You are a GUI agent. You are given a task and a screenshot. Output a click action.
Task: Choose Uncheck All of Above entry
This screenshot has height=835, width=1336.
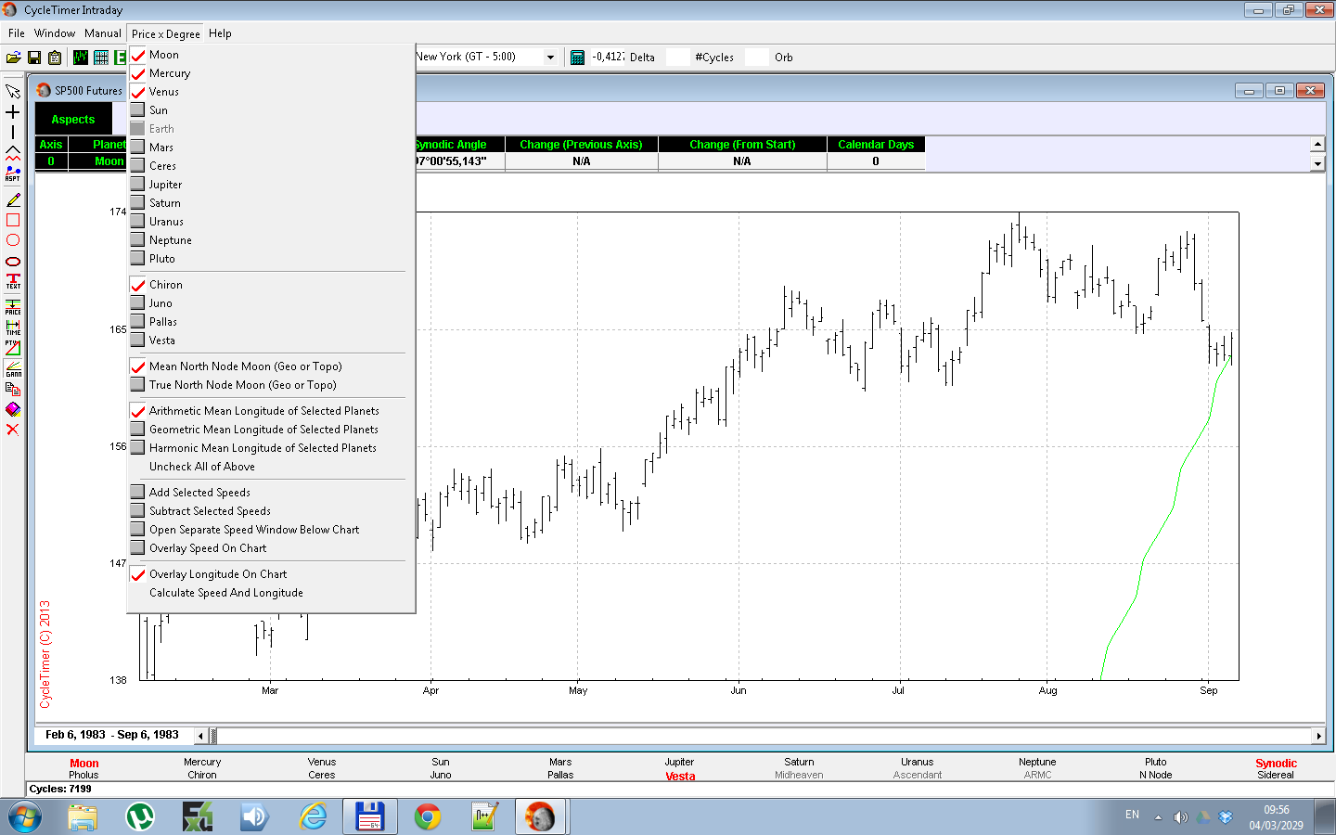201,467
